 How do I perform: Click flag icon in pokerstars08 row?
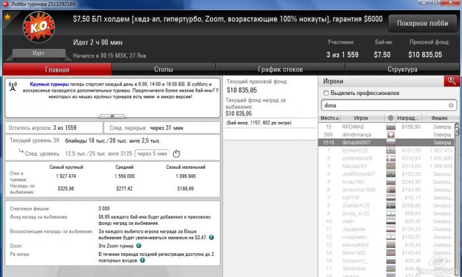pos(391,158)
